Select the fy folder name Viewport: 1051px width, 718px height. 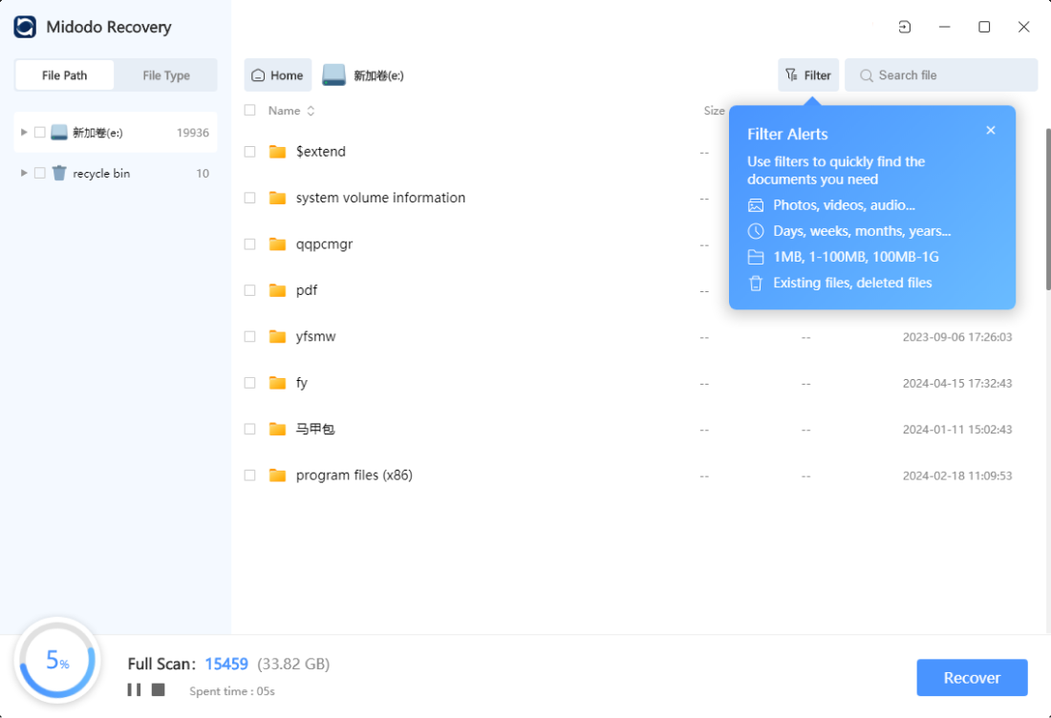pos(302,383)
